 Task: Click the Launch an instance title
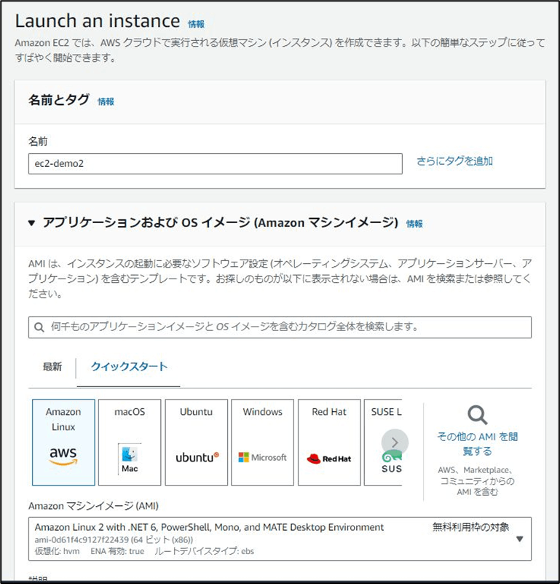(98, 21)
